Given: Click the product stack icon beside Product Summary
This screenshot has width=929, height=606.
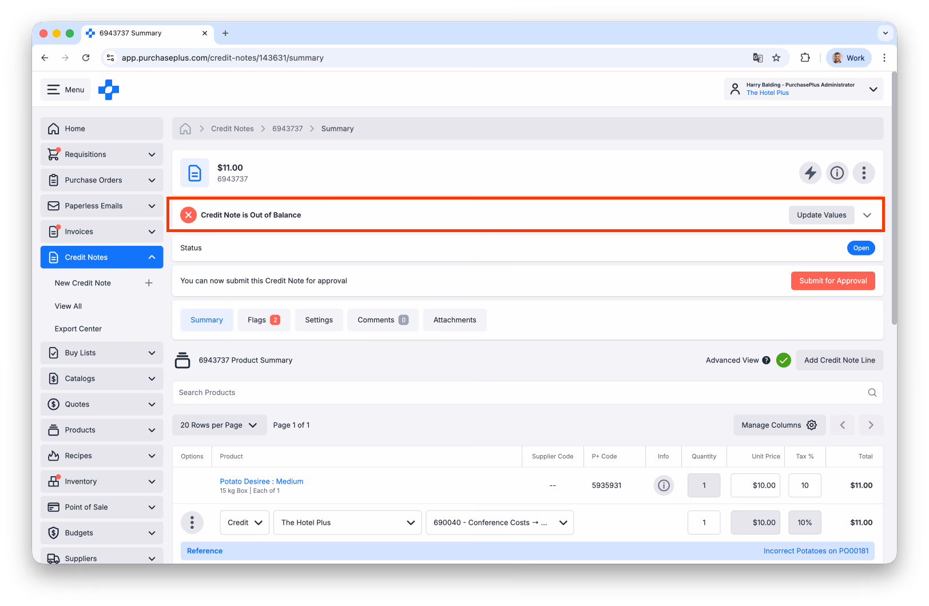Looking at the screenshot, I should pyautogui.click(x=182, y=360).
